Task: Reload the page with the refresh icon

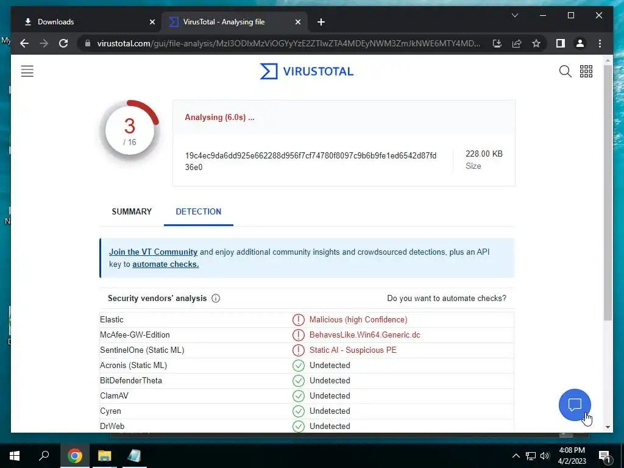Action: [x=63, y=43]
